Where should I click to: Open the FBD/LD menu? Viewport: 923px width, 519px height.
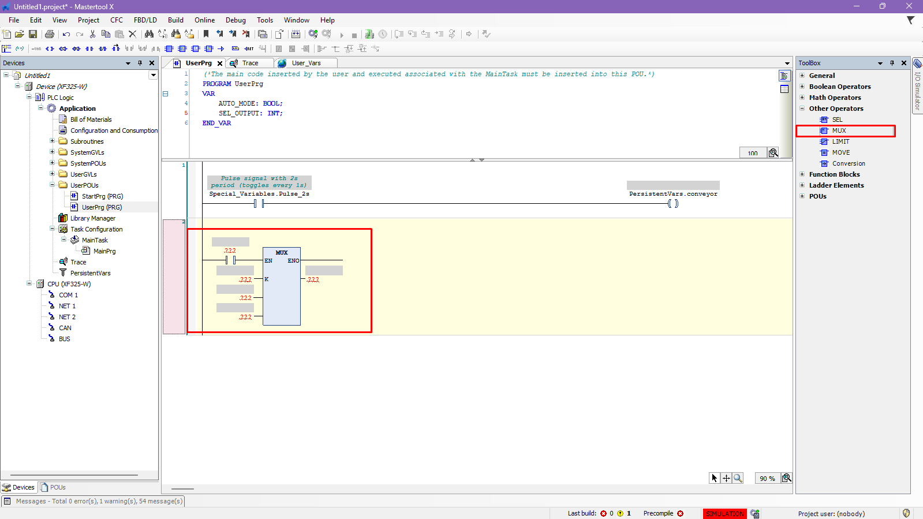[x=145, y=20]
